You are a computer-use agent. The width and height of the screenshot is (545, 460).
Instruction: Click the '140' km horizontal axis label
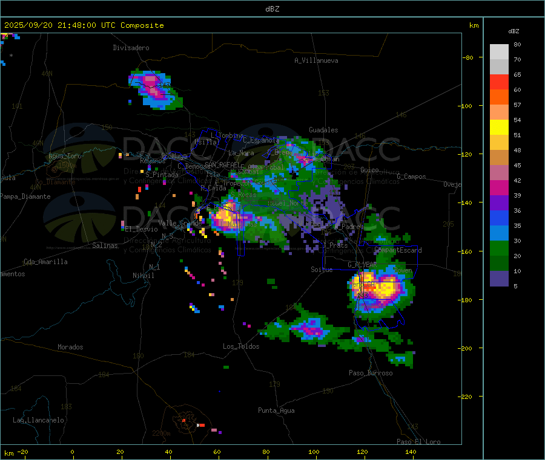[x=411, y=452]
